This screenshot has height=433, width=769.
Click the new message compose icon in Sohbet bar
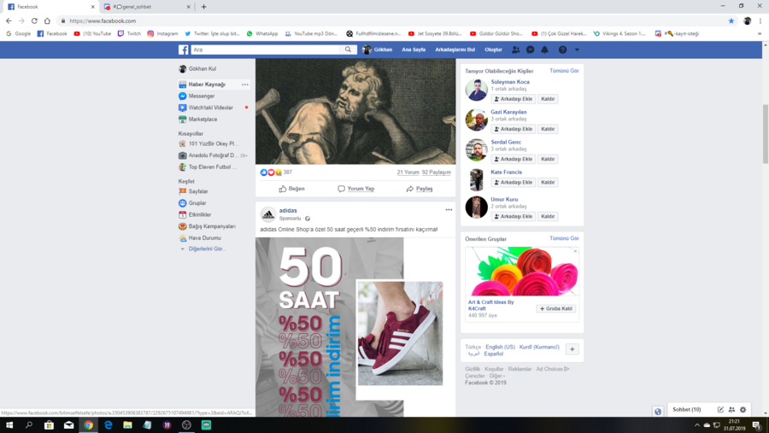pos(720,410)
